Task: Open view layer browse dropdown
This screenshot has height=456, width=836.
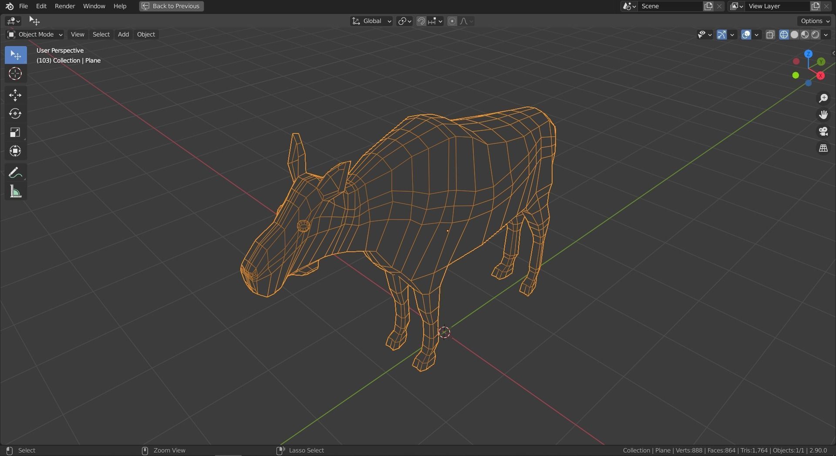Action: [736, 6]
